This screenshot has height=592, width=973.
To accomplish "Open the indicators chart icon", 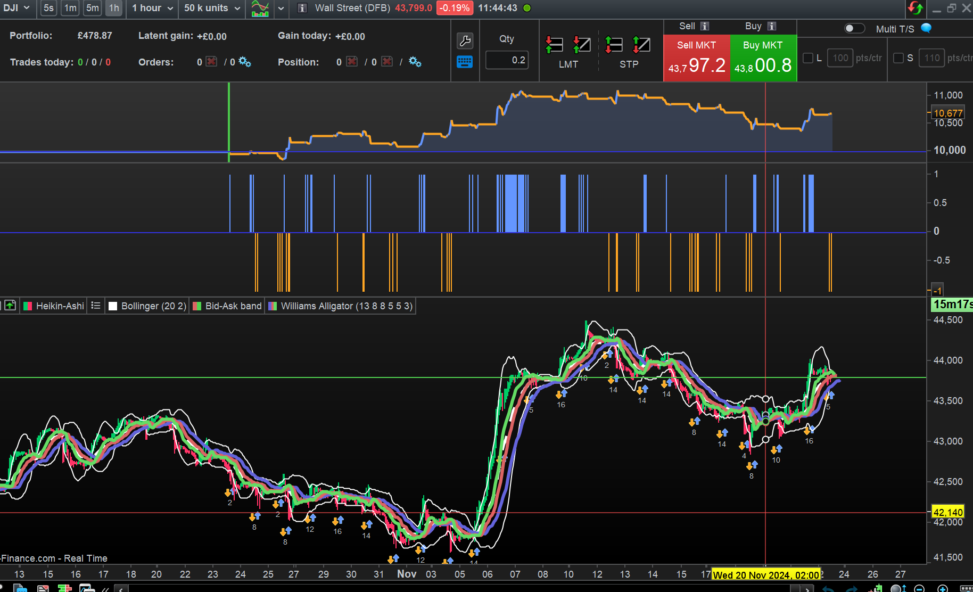I will pyautogui.click(x=260, y=8).
